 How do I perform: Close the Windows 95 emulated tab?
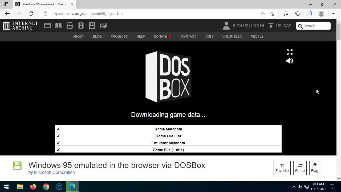72,4
